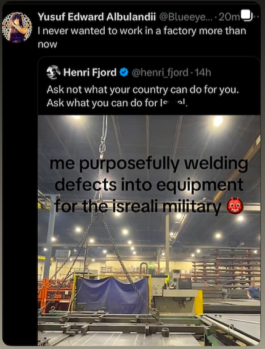Open quoted text 'Ask not what your country'
This screenshot has height=349, width=265.
[143, 90]
